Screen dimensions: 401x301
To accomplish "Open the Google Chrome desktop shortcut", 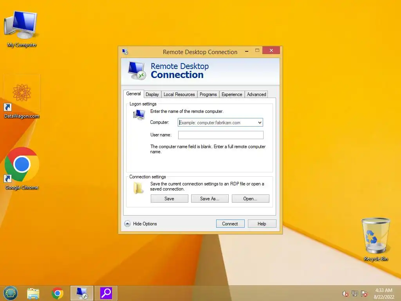I will [x=22, y=168].
